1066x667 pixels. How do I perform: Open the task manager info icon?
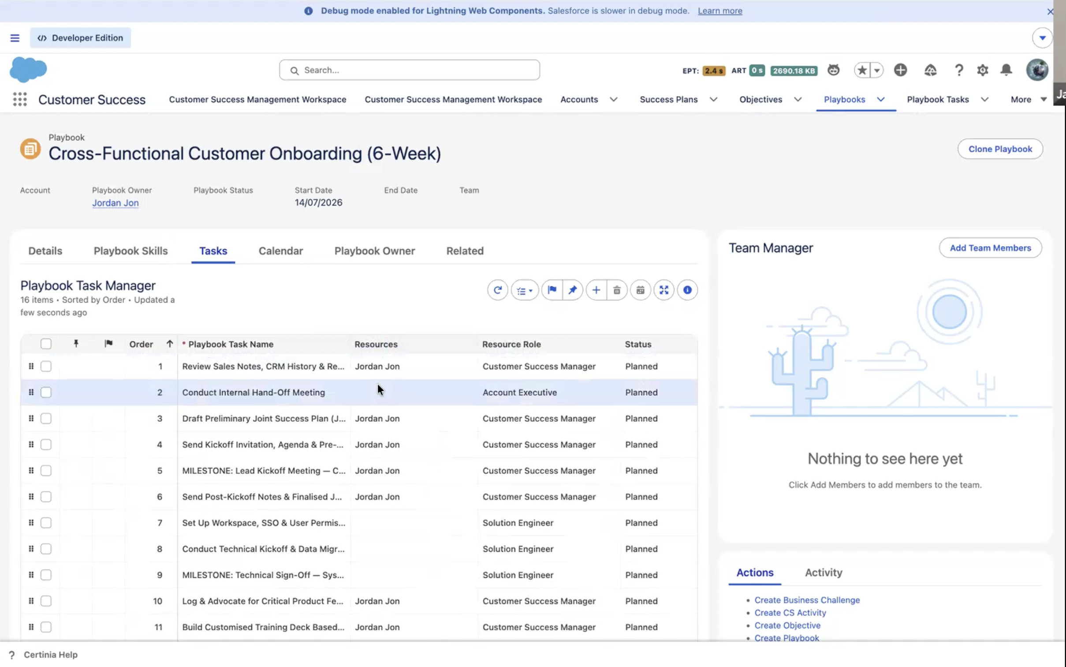[687, 290]
